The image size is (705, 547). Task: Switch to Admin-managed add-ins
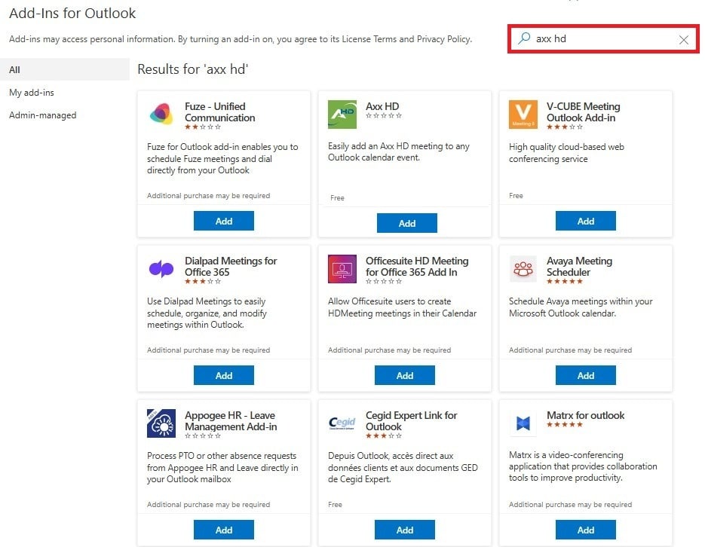tap(42, 115)
